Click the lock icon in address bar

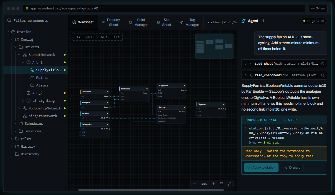tap(27, 9)
